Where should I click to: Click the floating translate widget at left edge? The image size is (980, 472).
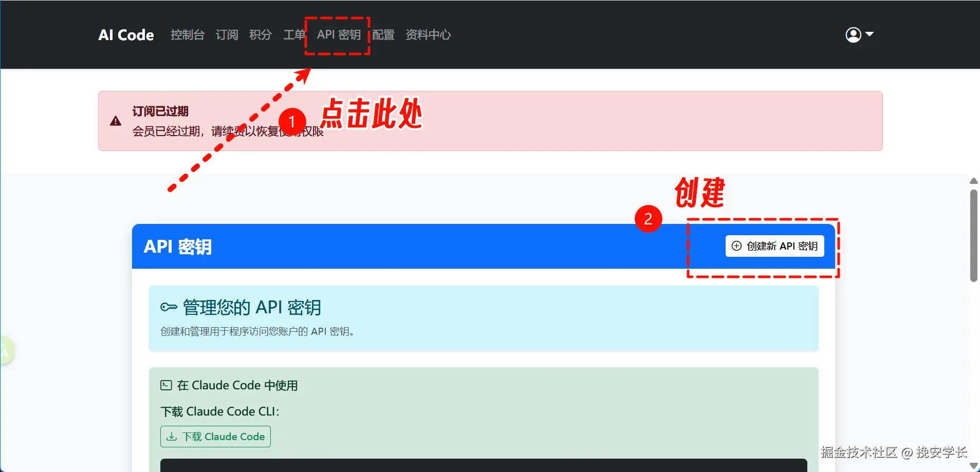click(x=6, y=351)
